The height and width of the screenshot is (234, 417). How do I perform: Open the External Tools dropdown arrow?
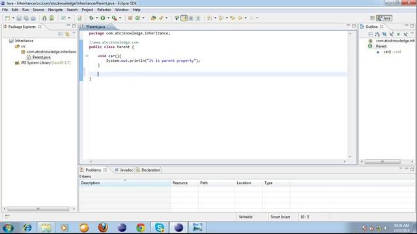[120, 18]
